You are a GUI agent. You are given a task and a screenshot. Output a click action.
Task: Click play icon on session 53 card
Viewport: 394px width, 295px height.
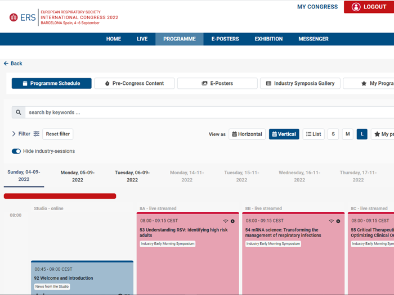point(233,221)
